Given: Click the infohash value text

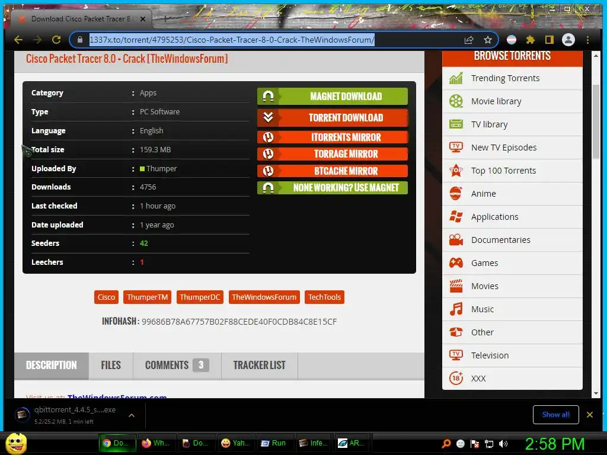Looking at the screenshot, I should pos(239,322).
